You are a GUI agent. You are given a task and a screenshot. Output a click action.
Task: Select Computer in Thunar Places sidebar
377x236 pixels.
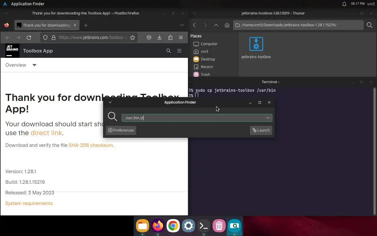coord(206,44)
